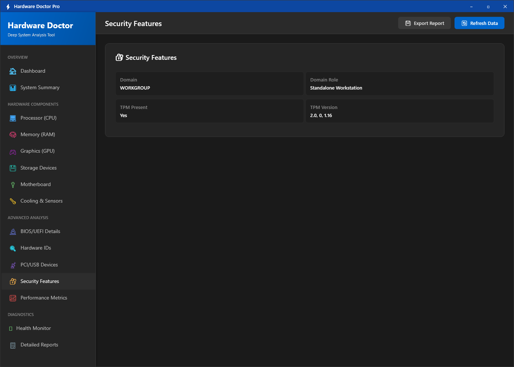
Task: Click the Security Features card heading lock icon
Action: [119, 57]
